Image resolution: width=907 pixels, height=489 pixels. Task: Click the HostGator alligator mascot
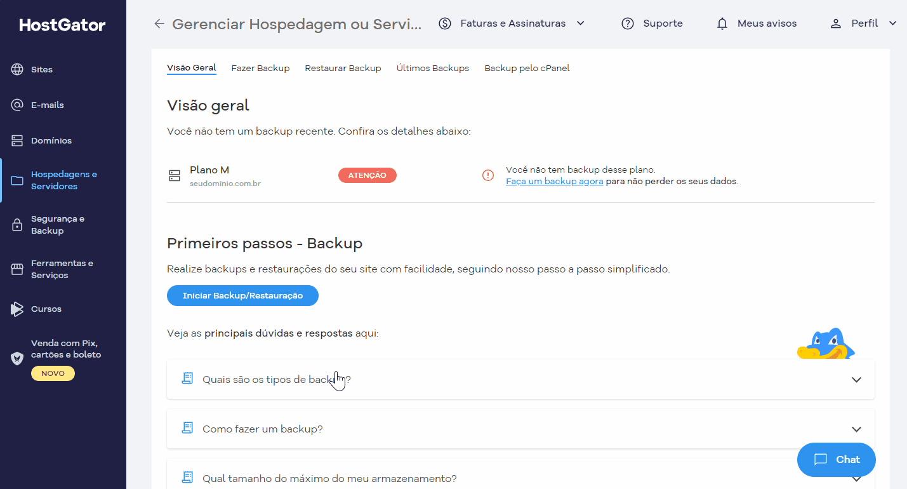coord(826,344)
